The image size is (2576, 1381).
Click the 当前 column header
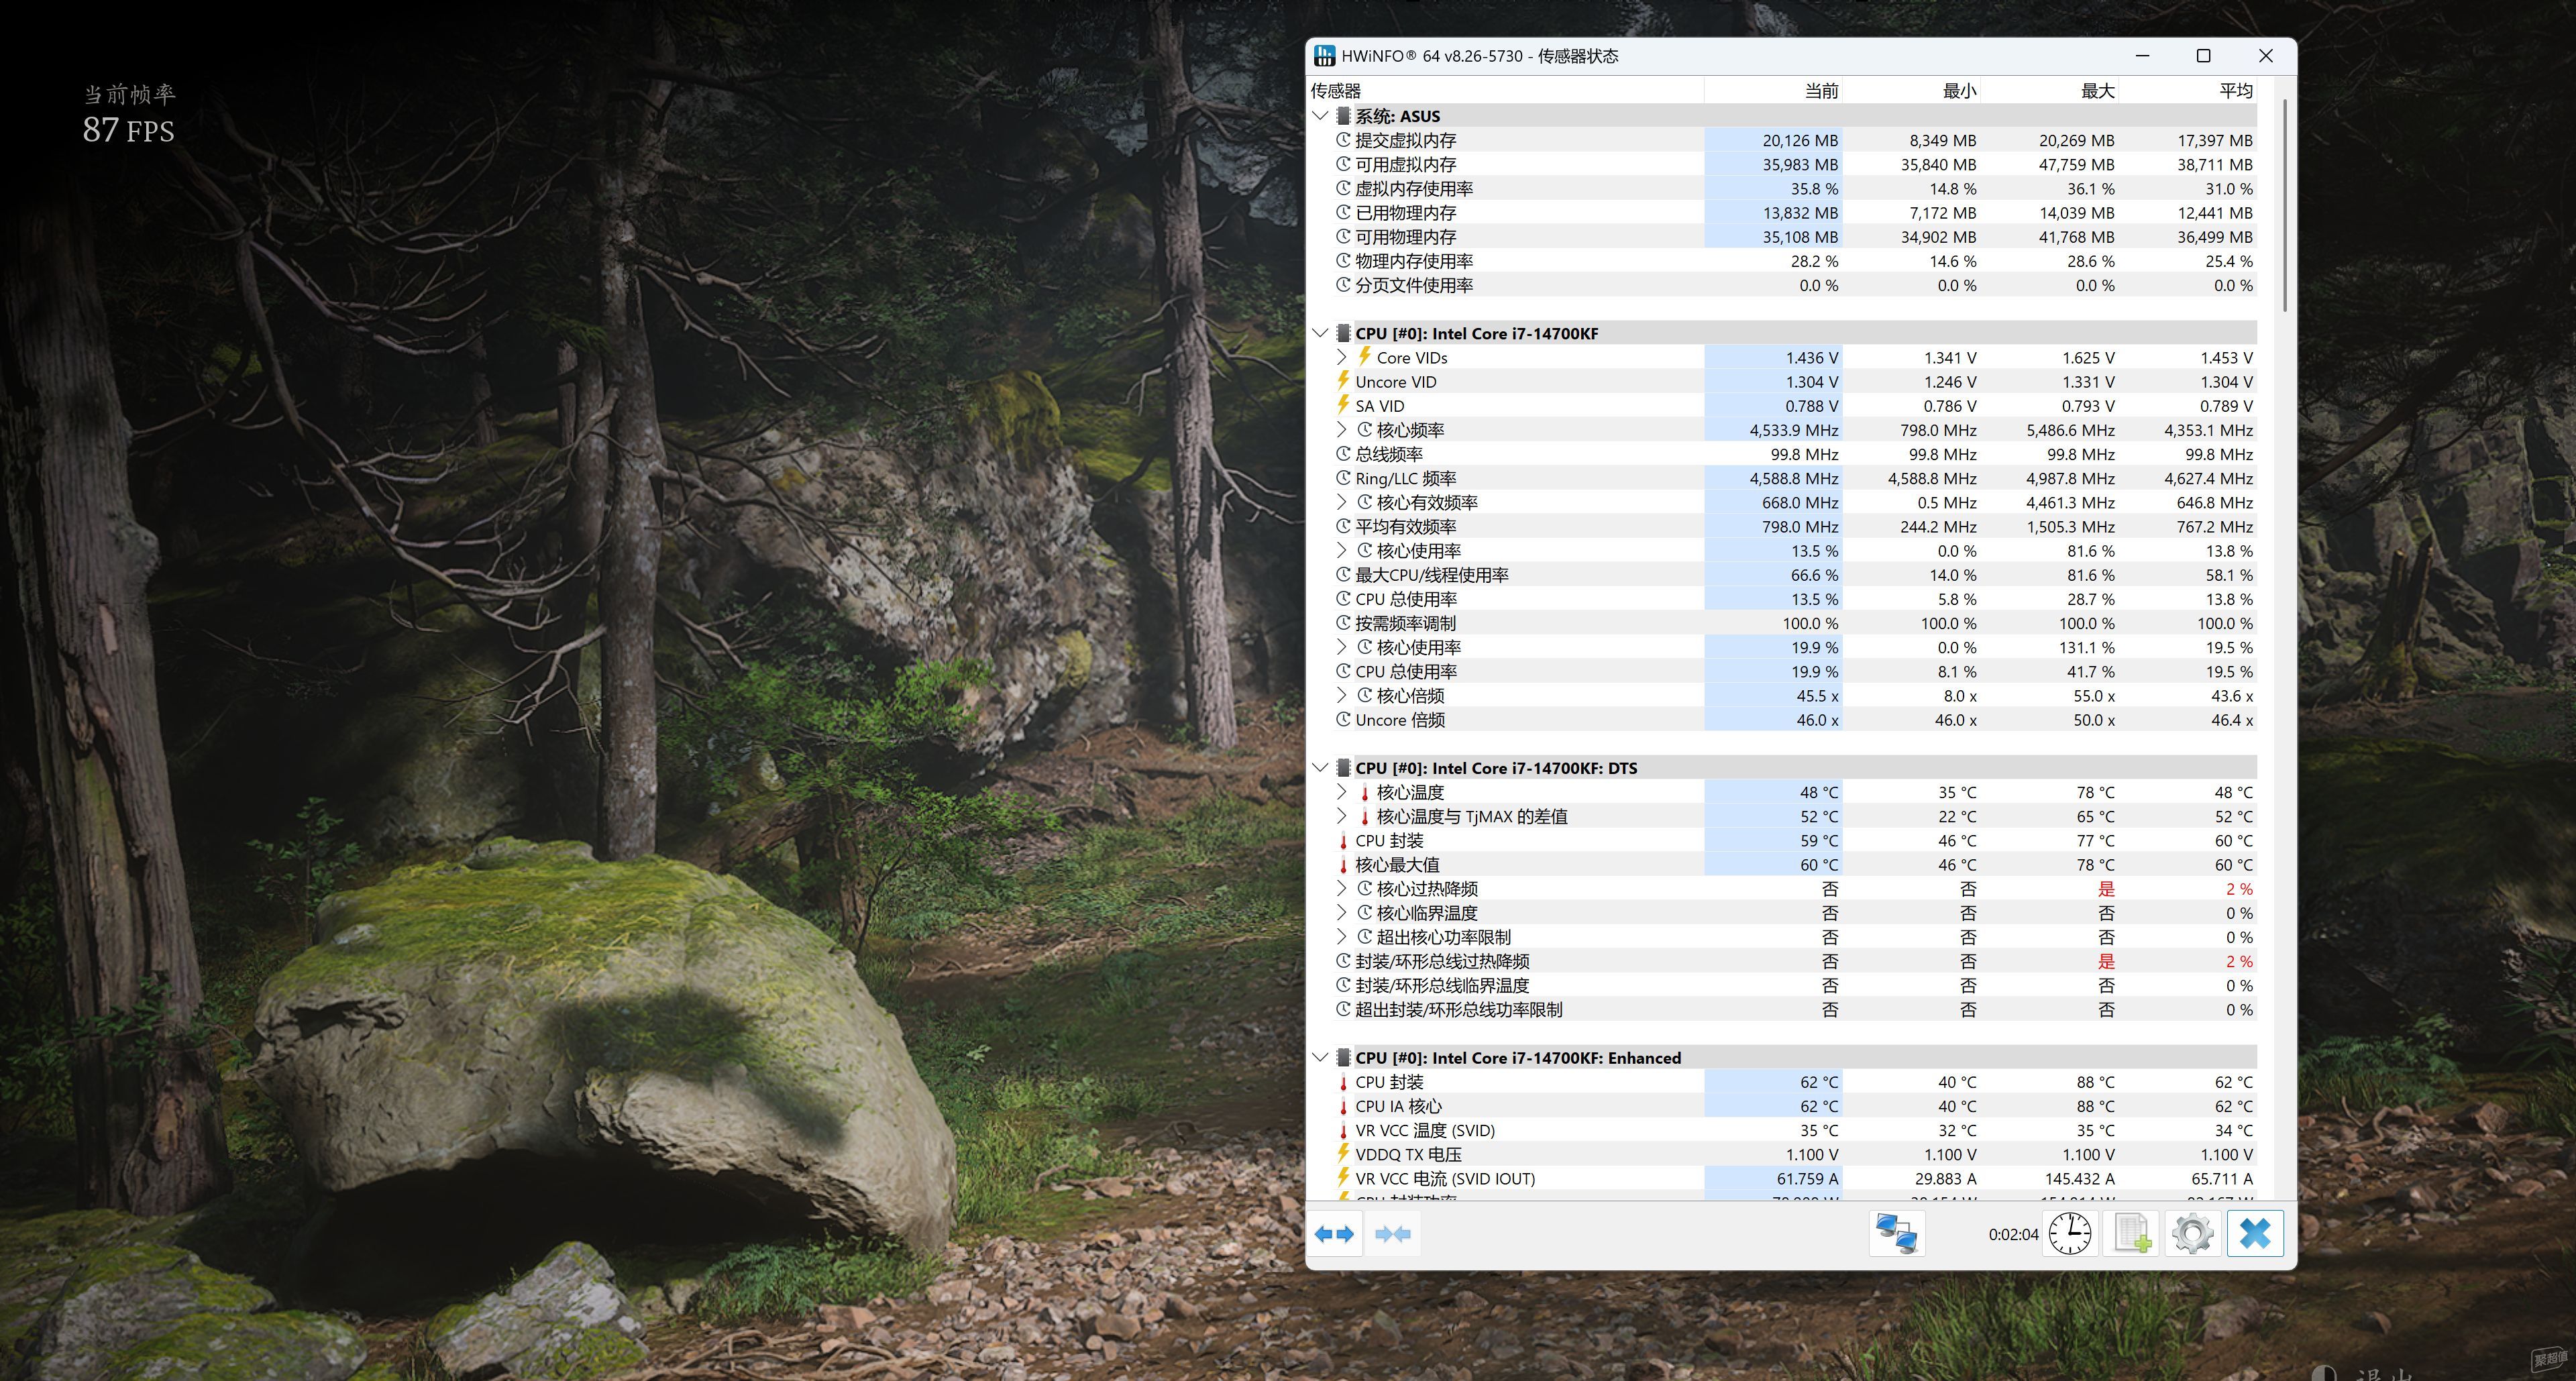pyautogui.click(x=1773, y=91)
